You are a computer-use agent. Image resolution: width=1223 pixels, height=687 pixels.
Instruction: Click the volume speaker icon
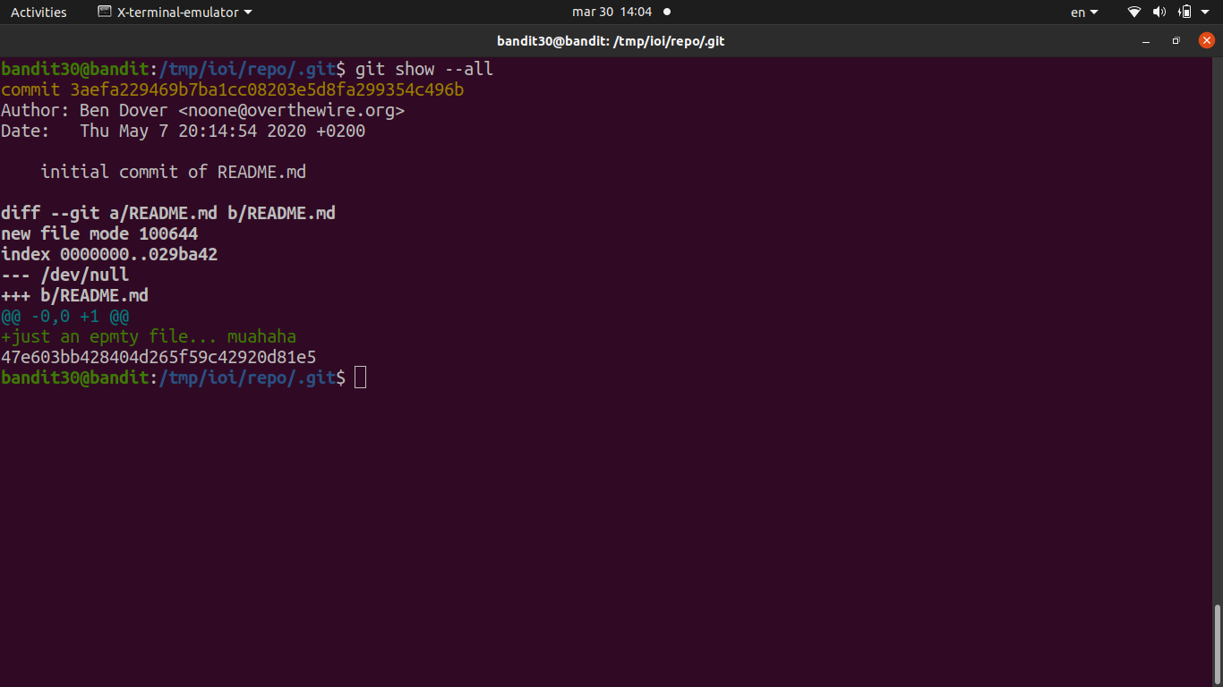pyautogui.click(x=1159, y=12)
